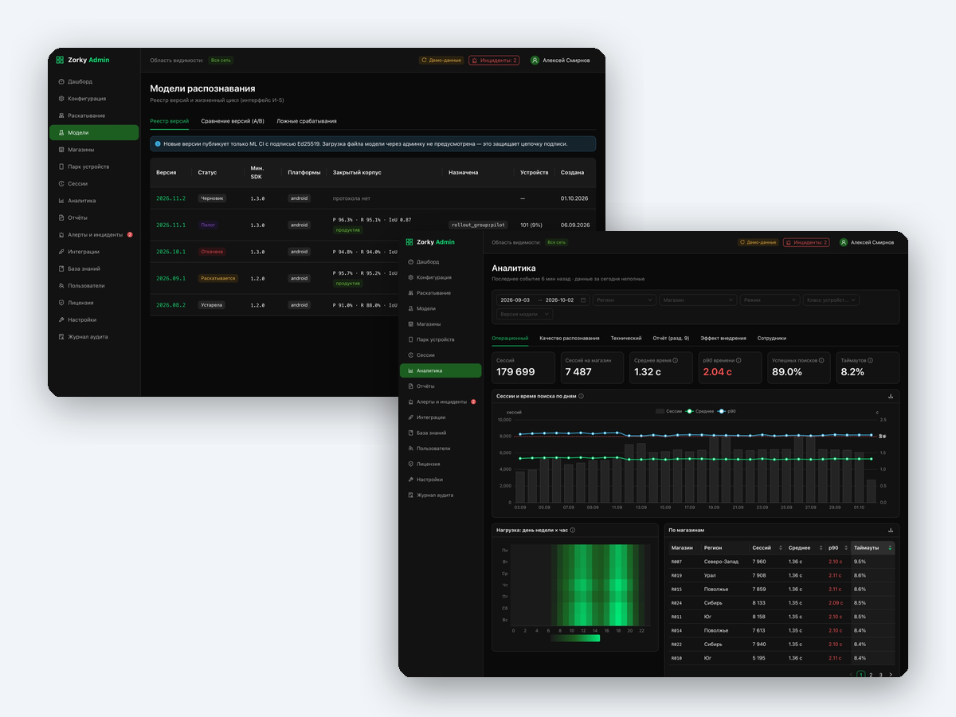Click next page arrow in table pagination

pyautogui.click(x=891, y=675)
